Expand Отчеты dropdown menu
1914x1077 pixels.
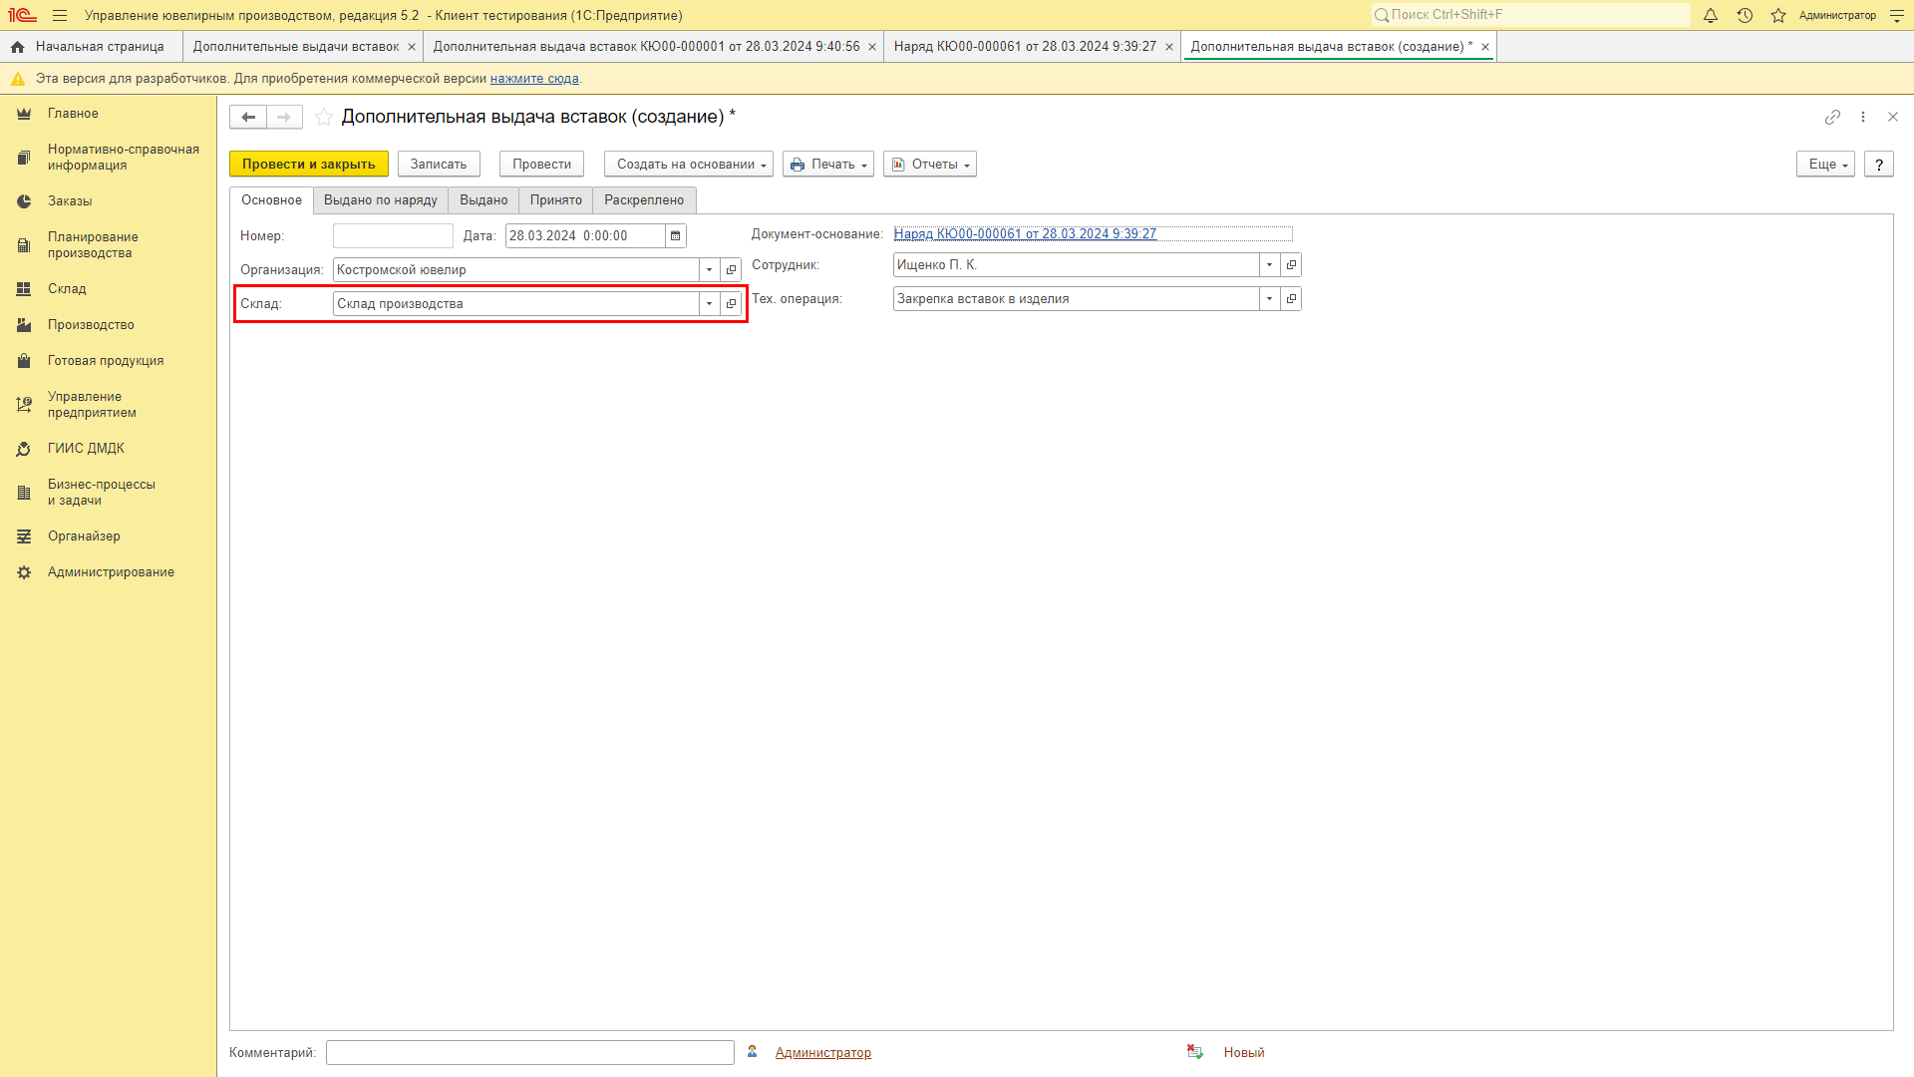(x=930, y=165)
